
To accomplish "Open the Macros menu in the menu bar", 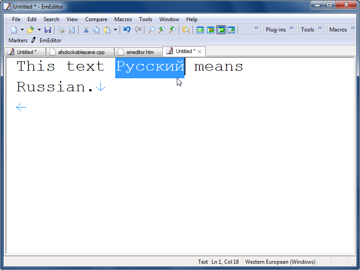I will coord(123,19).
